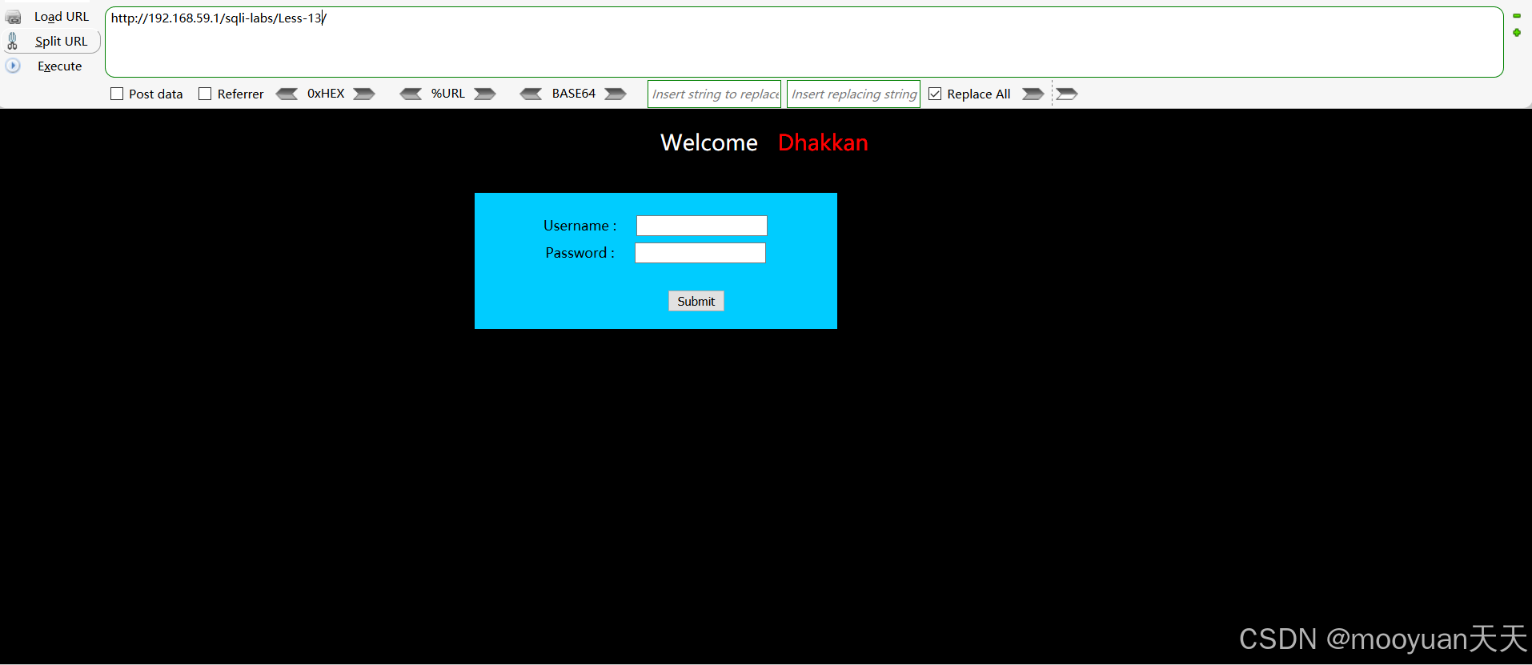The width and height of the screenshot is (1532, 665).
Task: Click the BASE64 decode left arrow
Action: click(x=531, y=94)
